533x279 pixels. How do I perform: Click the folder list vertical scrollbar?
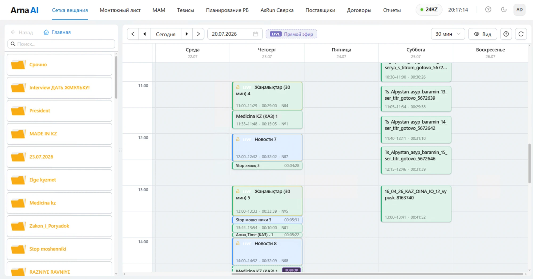coord(116,77)
